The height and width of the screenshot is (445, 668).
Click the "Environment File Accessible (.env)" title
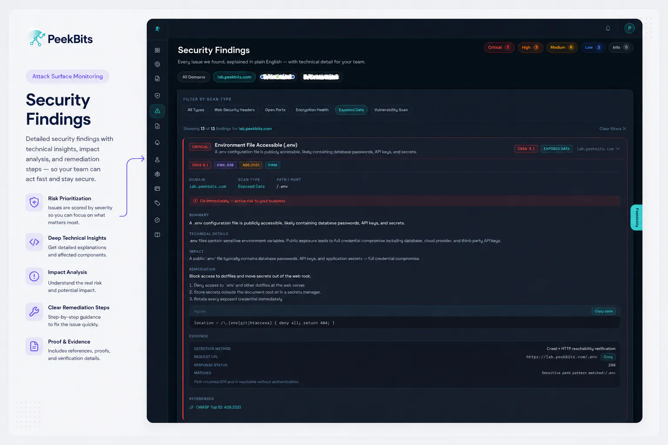point(256,145)
